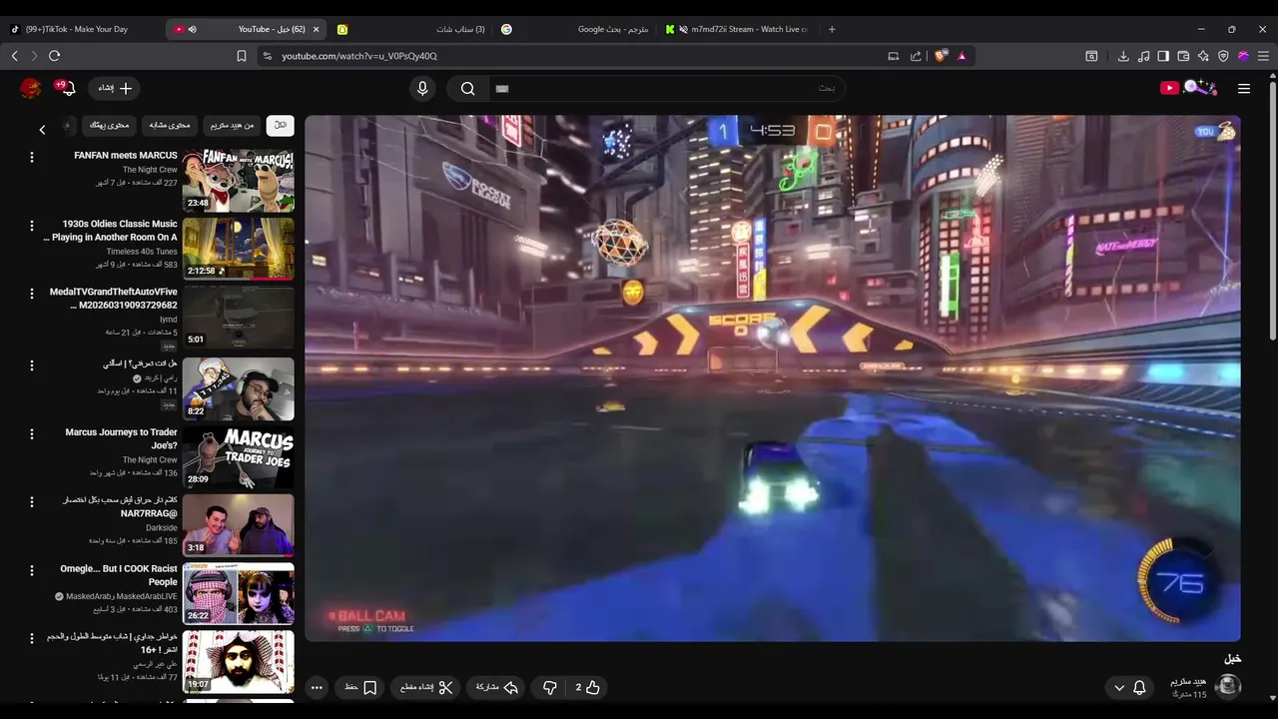1278x719 pixels.
Task: Open FANFAN meets MARCUS thumbnail
Action: (239, 180)
